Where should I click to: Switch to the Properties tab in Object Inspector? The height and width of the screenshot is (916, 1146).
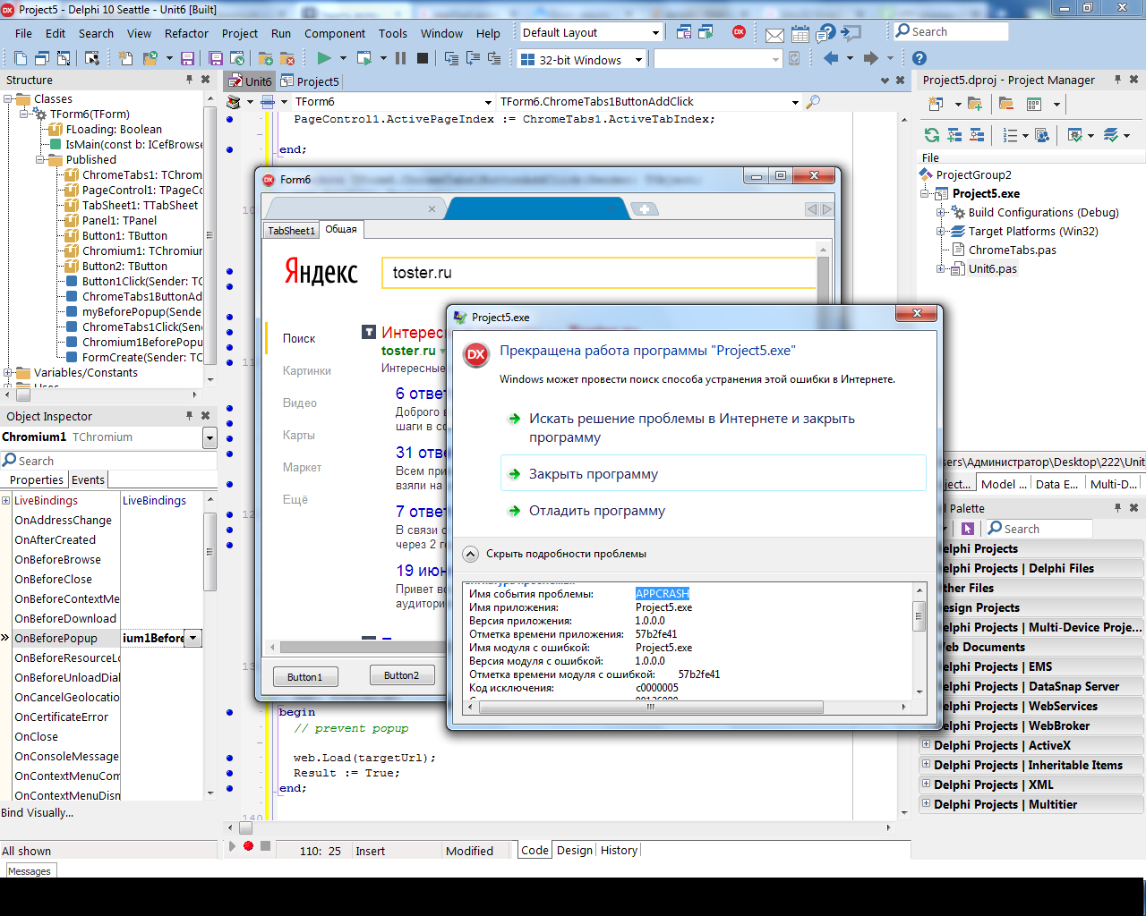[x=37, y=479]
